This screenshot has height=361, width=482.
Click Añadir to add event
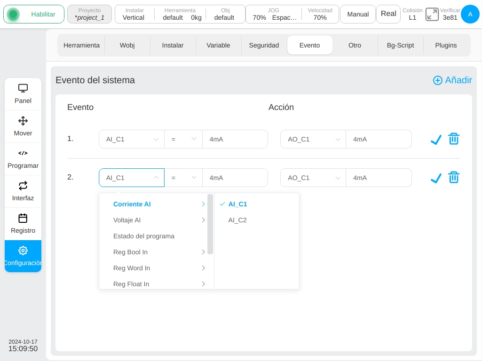point(452,80)
